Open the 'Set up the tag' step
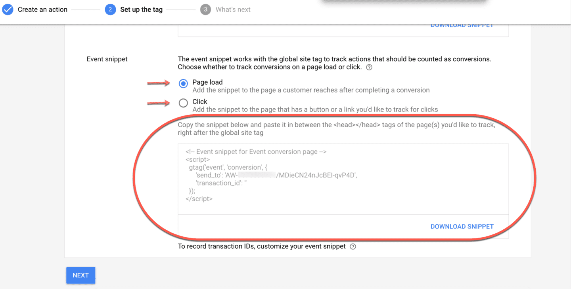The image size is (571, 289). click(142, 9)
